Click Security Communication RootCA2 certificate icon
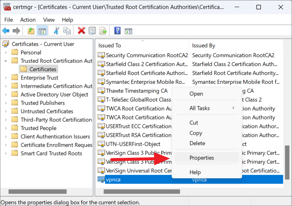Screen dimensions: 292x206 (101, 55)
